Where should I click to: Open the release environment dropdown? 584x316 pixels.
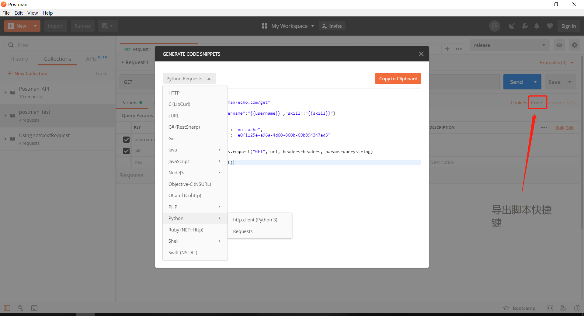(x=509, y=45)
